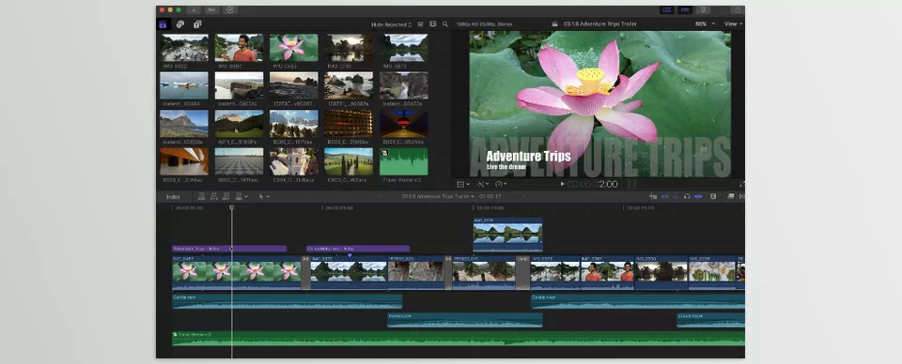Select the red tunnel lights browser clip
This screenshot has width=902, height=364.
(x=404, y=124)
